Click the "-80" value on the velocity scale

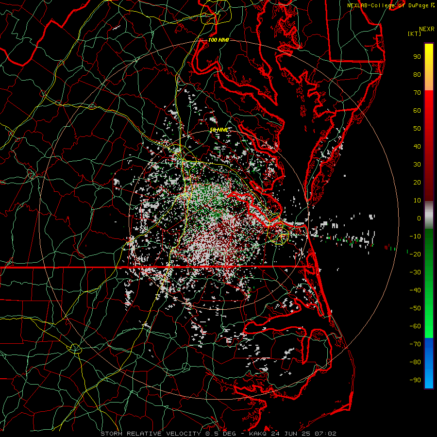[x=415, y=362]
